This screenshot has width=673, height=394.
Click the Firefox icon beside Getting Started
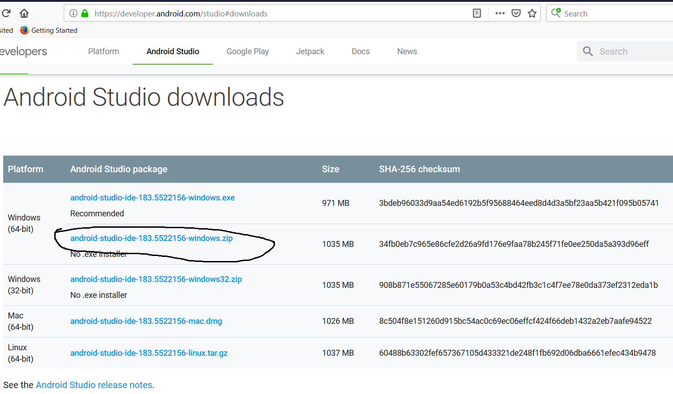(x=25, y=30)
